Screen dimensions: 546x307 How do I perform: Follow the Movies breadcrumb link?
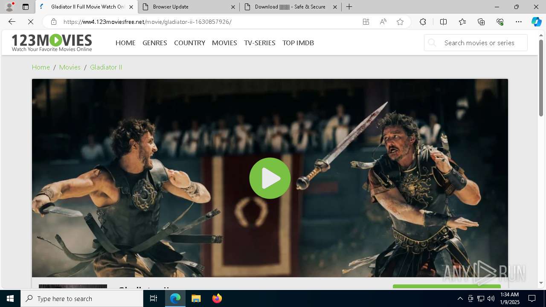[70, 67]
